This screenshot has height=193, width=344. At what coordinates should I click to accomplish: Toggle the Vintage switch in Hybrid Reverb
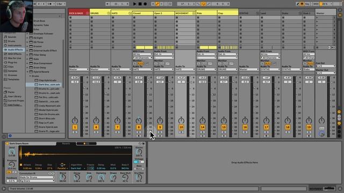click(139, 162)
